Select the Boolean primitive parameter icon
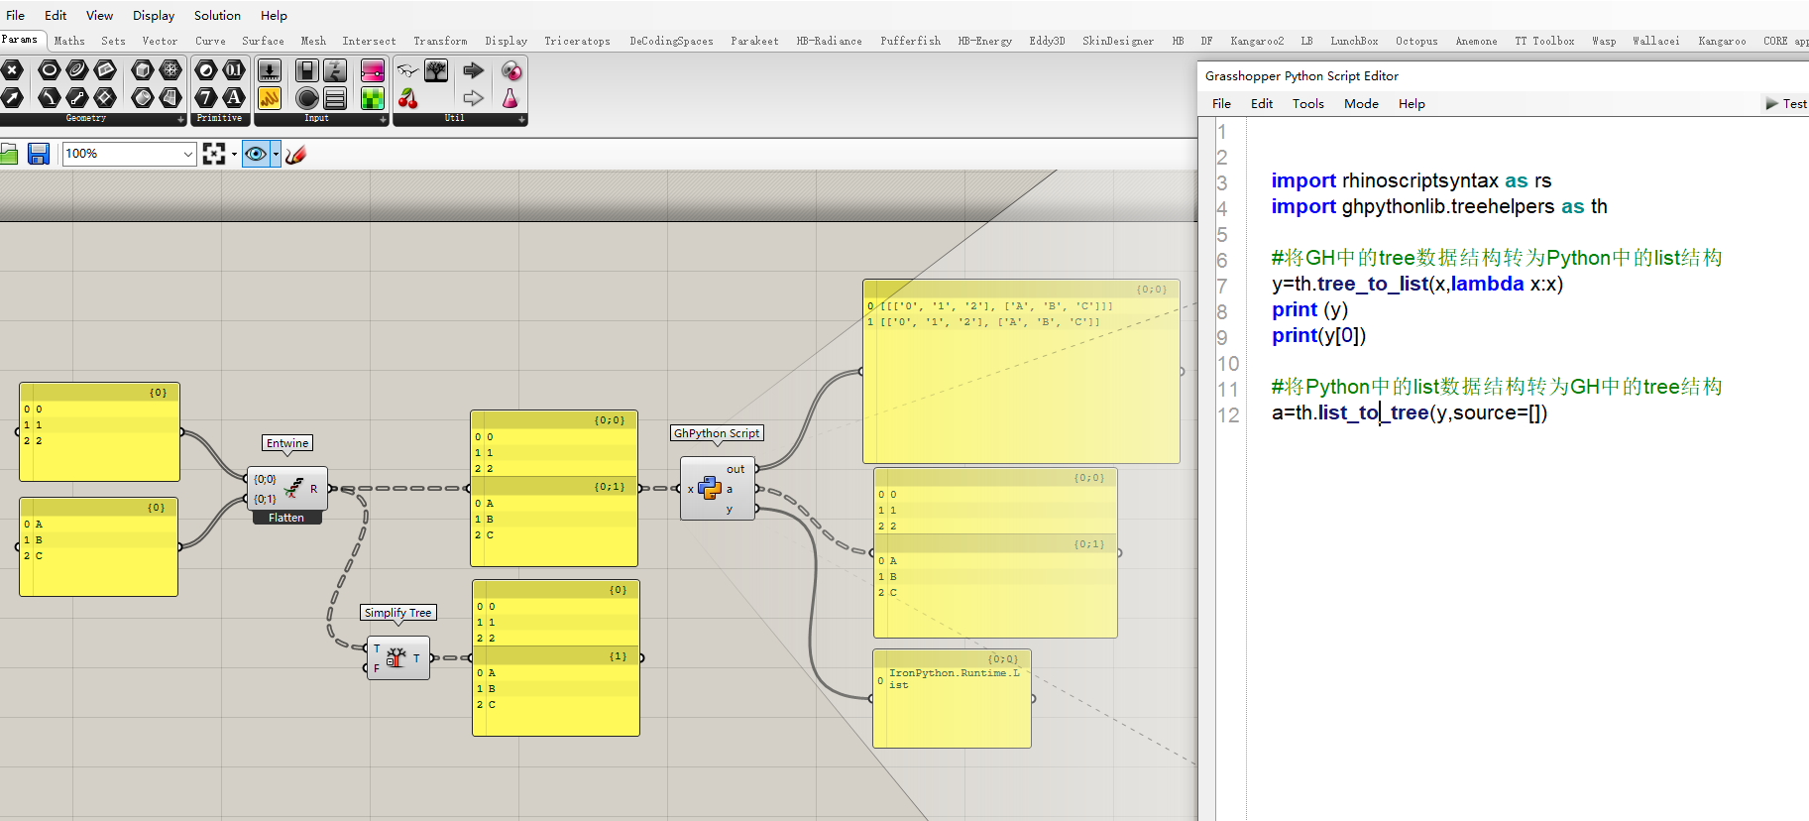Image resolution: width=1809 pixels, height=821 pixels. 206,70
